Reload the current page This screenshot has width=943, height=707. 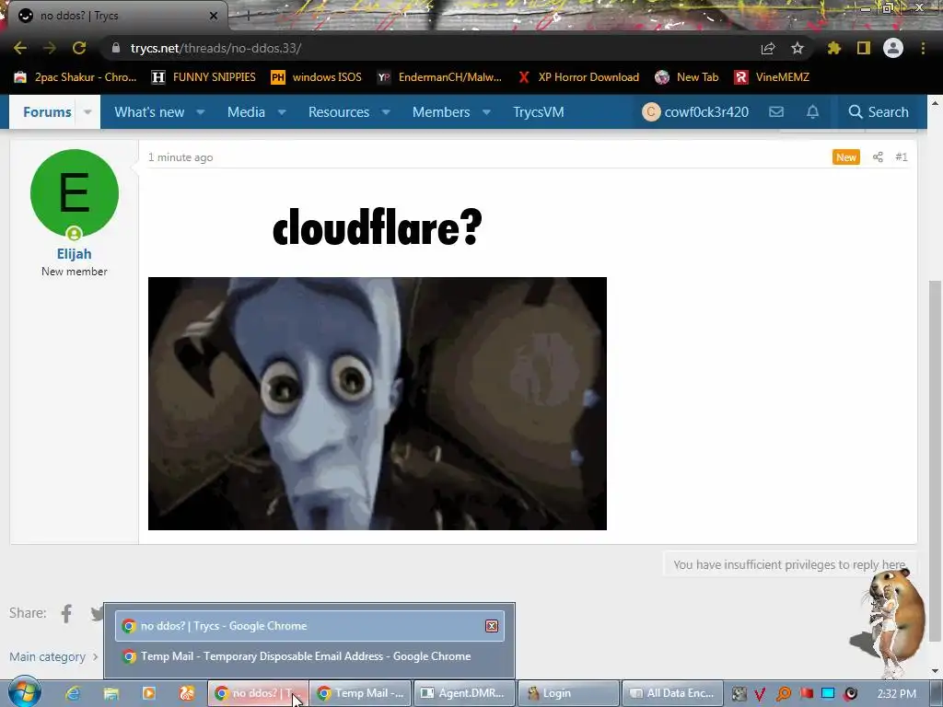coord(79,48)
